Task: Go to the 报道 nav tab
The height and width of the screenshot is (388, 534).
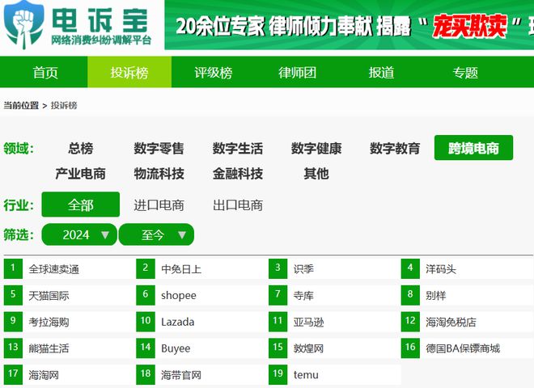Action: coord(381,73)
